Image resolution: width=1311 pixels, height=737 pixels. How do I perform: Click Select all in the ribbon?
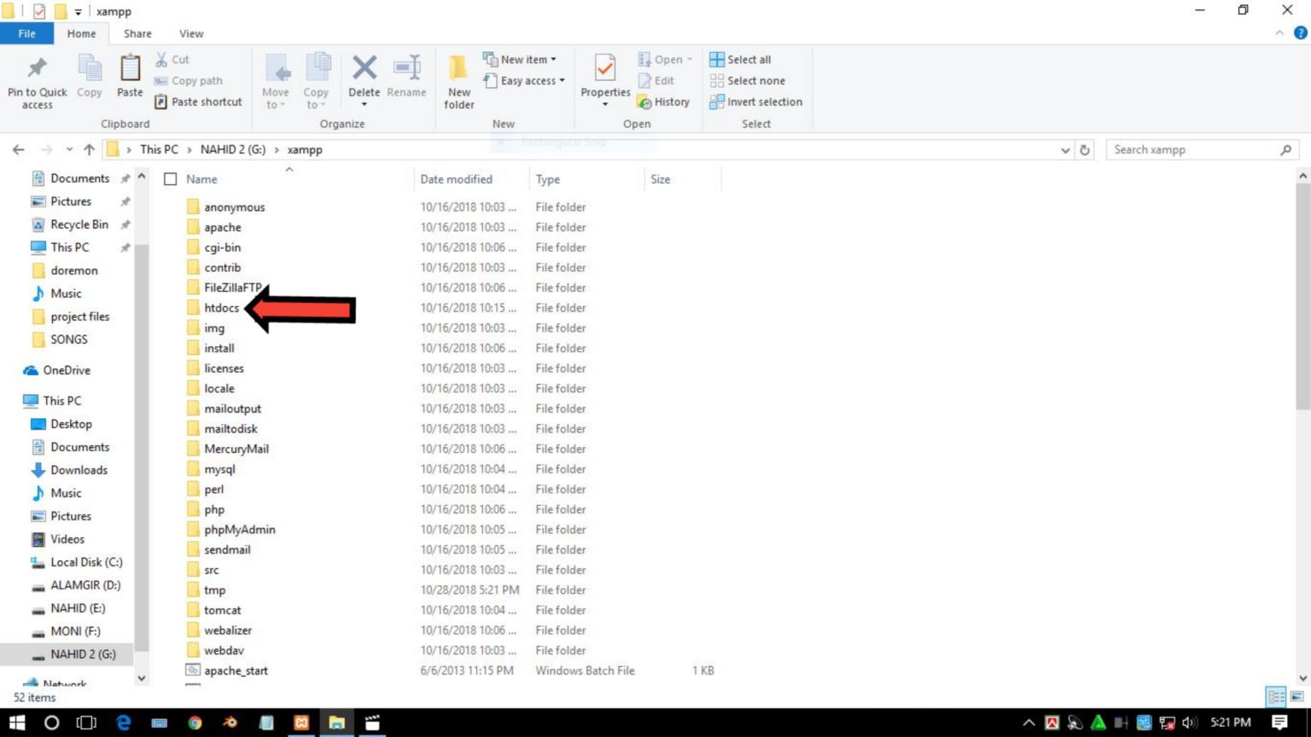tap(741, 60)
